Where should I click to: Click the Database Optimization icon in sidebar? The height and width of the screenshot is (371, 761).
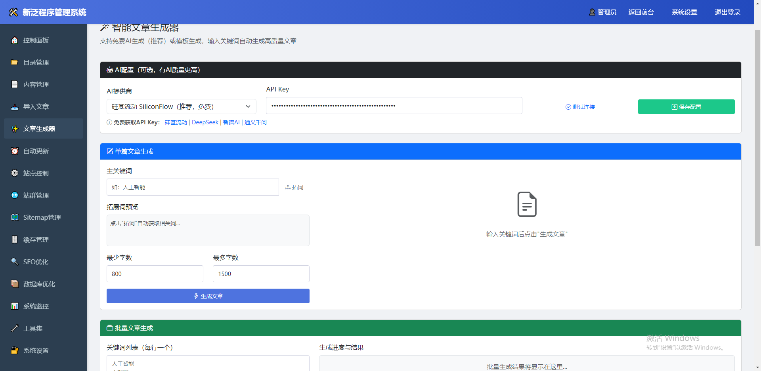[15, 284]
